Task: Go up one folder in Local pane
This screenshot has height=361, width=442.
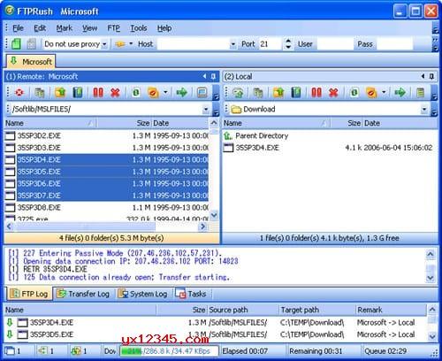Action: tap(278, 93)
